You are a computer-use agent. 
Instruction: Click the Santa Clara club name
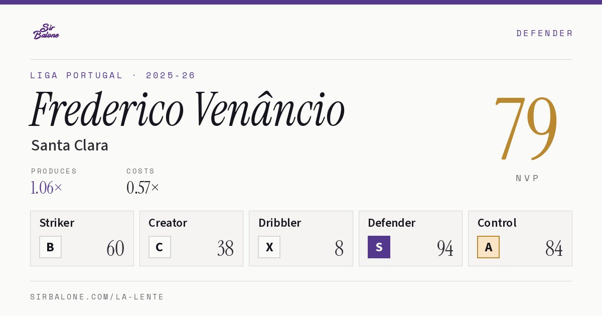70,145
